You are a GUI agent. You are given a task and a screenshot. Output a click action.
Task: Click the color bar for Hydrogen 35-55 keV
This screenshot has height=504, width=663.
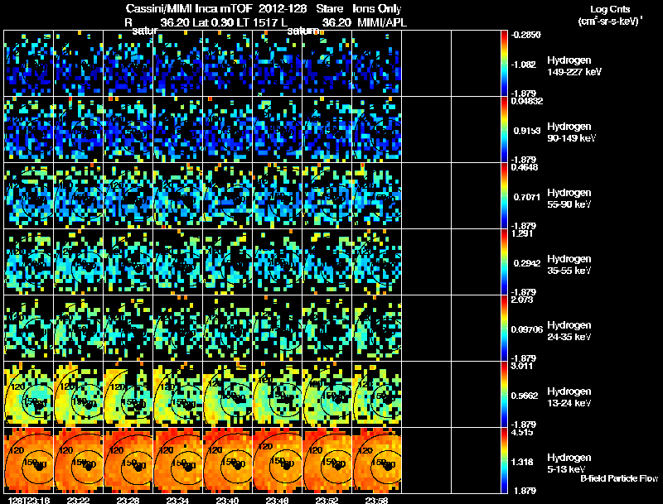coord(504,262)
